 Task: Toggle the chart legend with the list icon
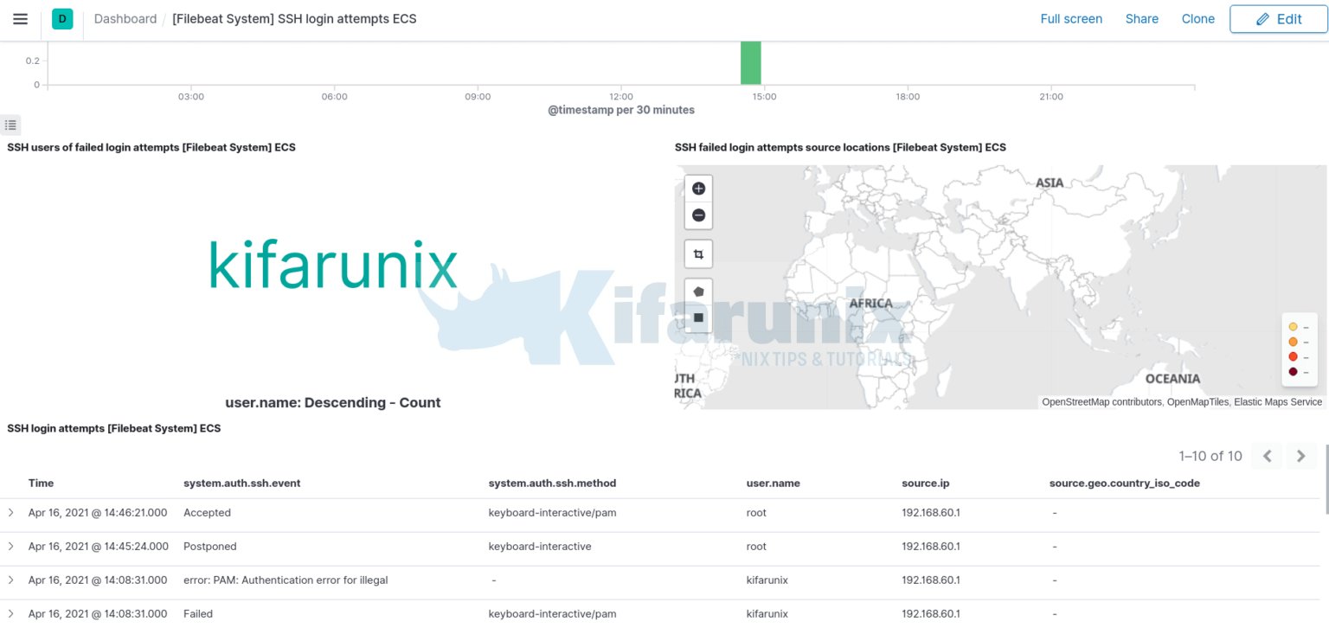[x=10, y=125]
